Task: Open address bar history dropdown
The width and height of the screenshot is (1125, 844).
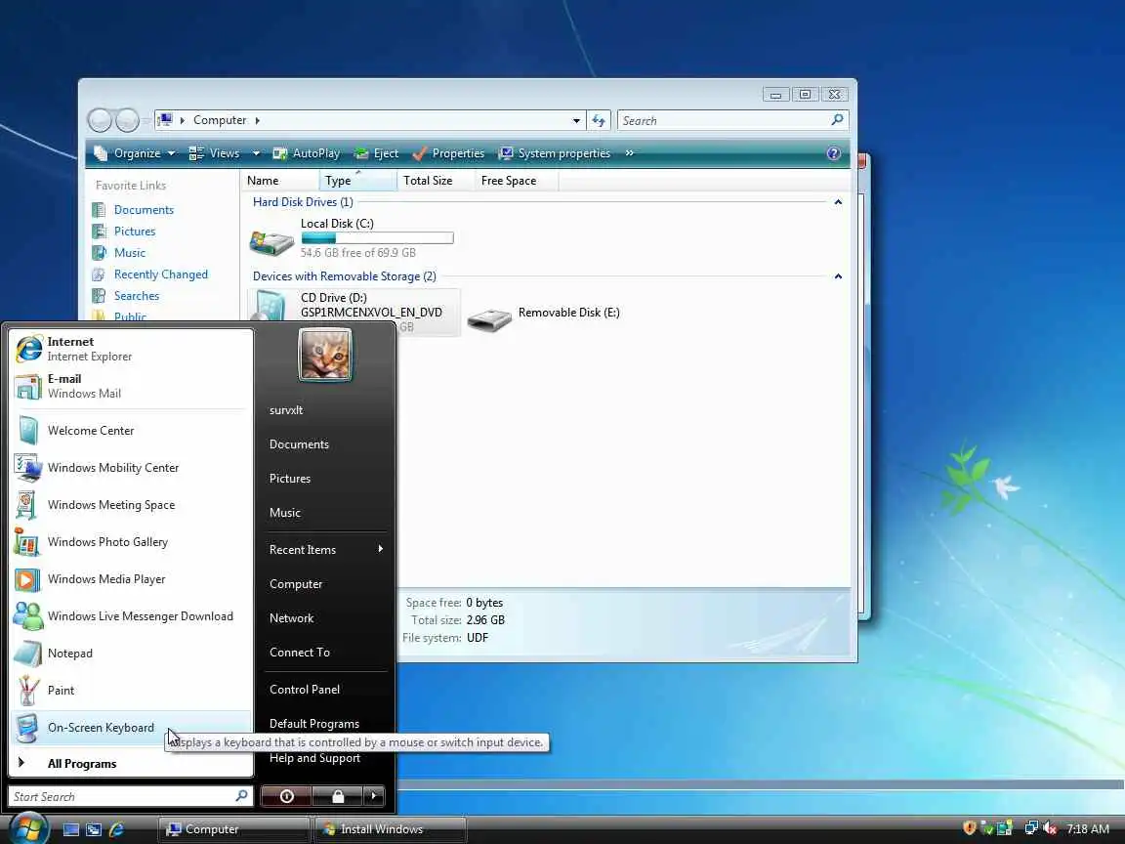Action: click(576, 120)
